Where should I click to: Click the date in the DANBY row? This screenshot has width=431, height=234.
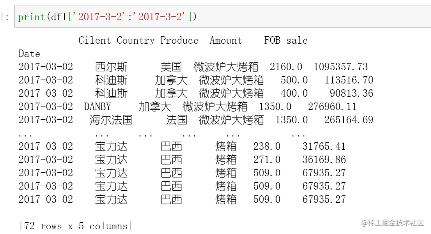click(x=46, y=106)
